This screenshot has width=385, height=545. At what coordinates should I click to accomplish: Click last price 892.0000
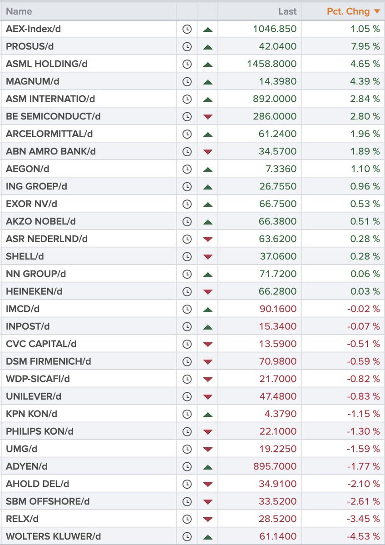coord(275,99)
